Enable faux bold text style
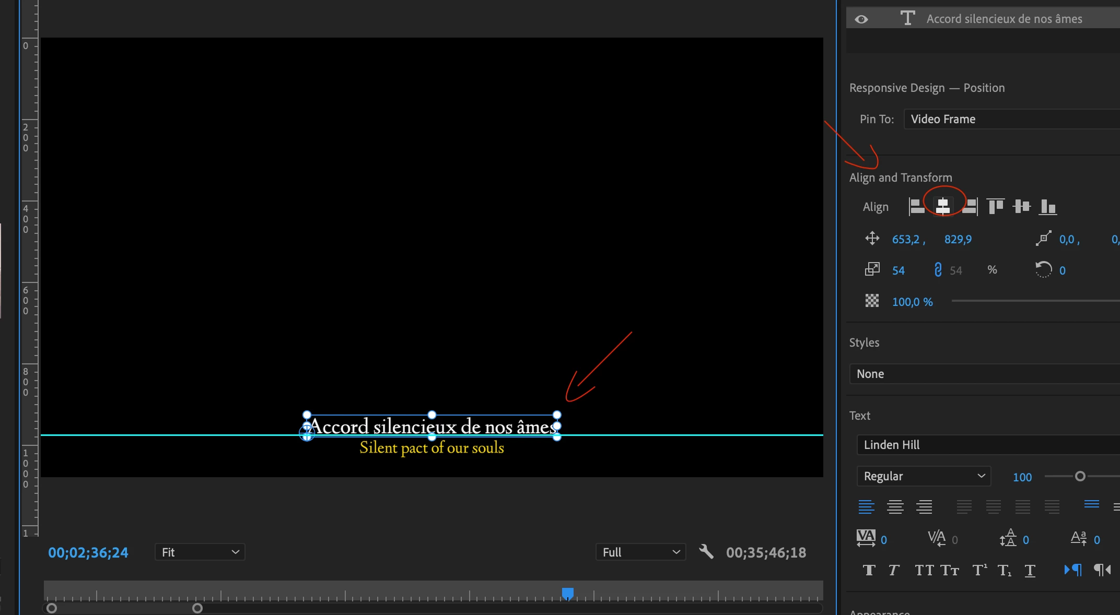 click(x=869, y=570)
